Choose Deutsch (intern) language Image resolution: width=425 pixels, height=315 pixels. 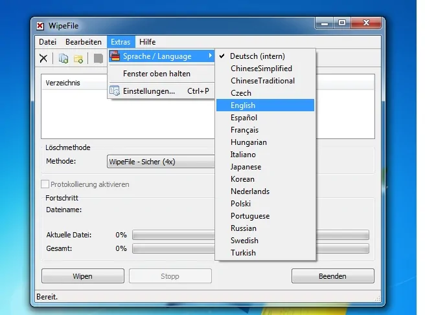(x=266, y=56)
